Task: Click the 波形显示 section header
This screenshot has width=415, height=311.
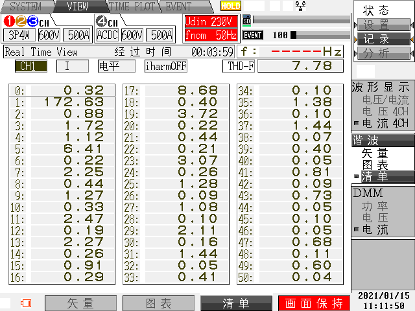Action: (x=381, y=87)
